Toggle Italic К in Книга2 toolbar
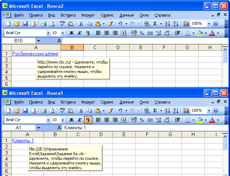This screenshot has width=230, height=176. 80,33
